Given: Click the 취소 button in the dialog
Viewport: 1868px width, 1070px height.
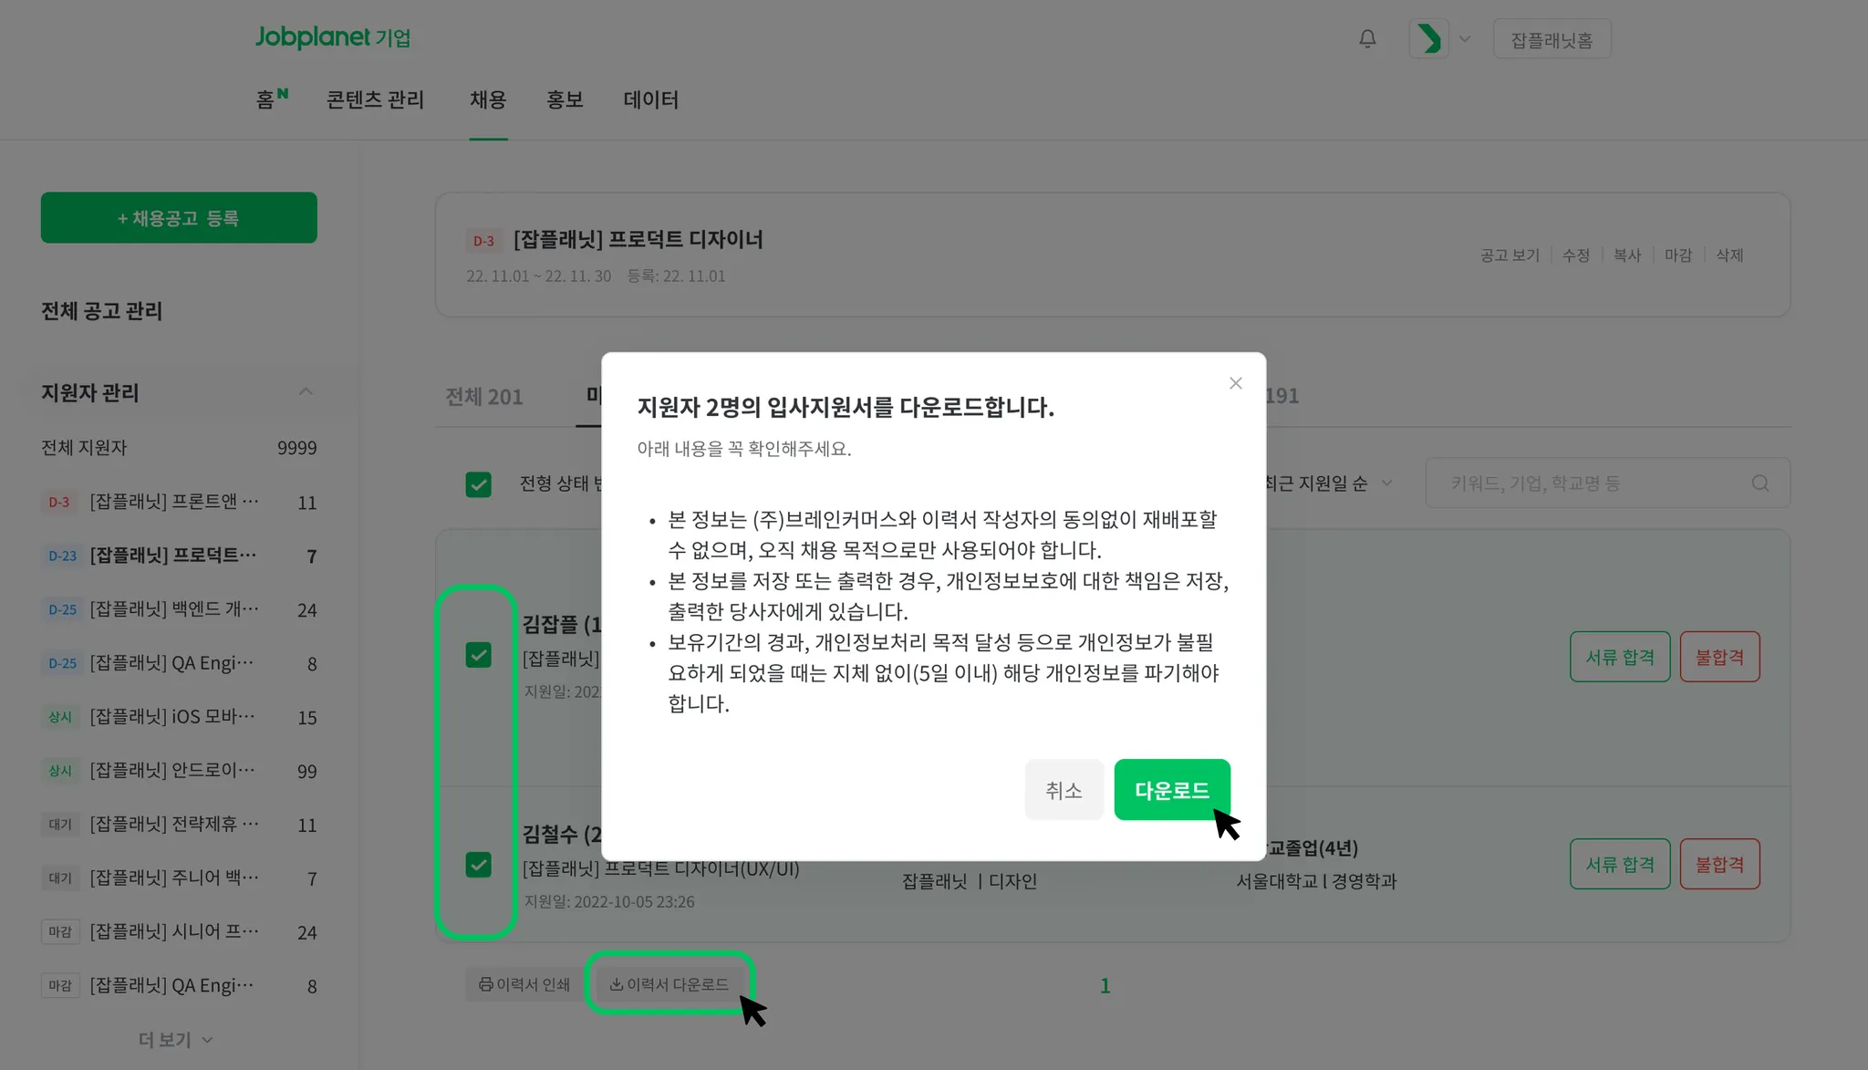Looking at the screenshot, I should click(x=1064, y=790).
